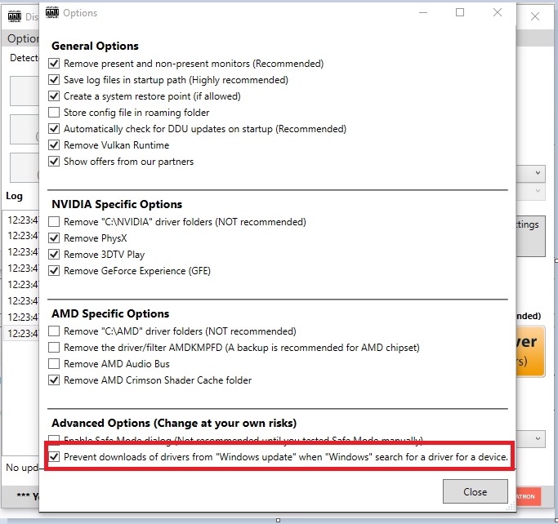
Task: Uncheck Remove Vulkan Runtime
Action: tap(54, 145)
